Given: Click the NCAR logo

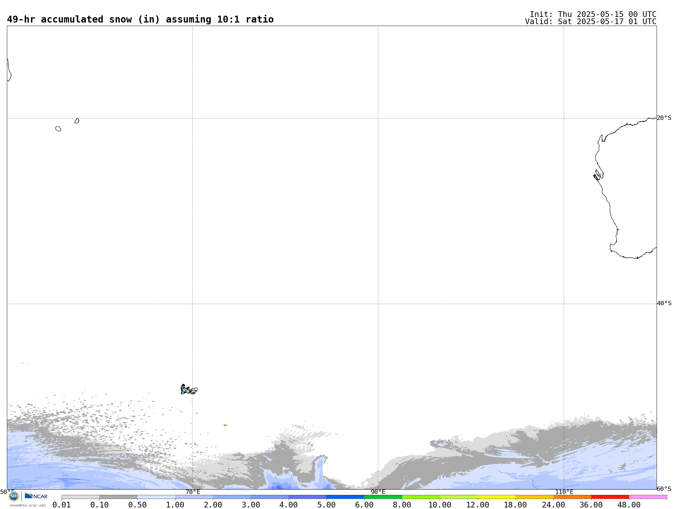Looking at the screenshot, I should pos(36,496).
